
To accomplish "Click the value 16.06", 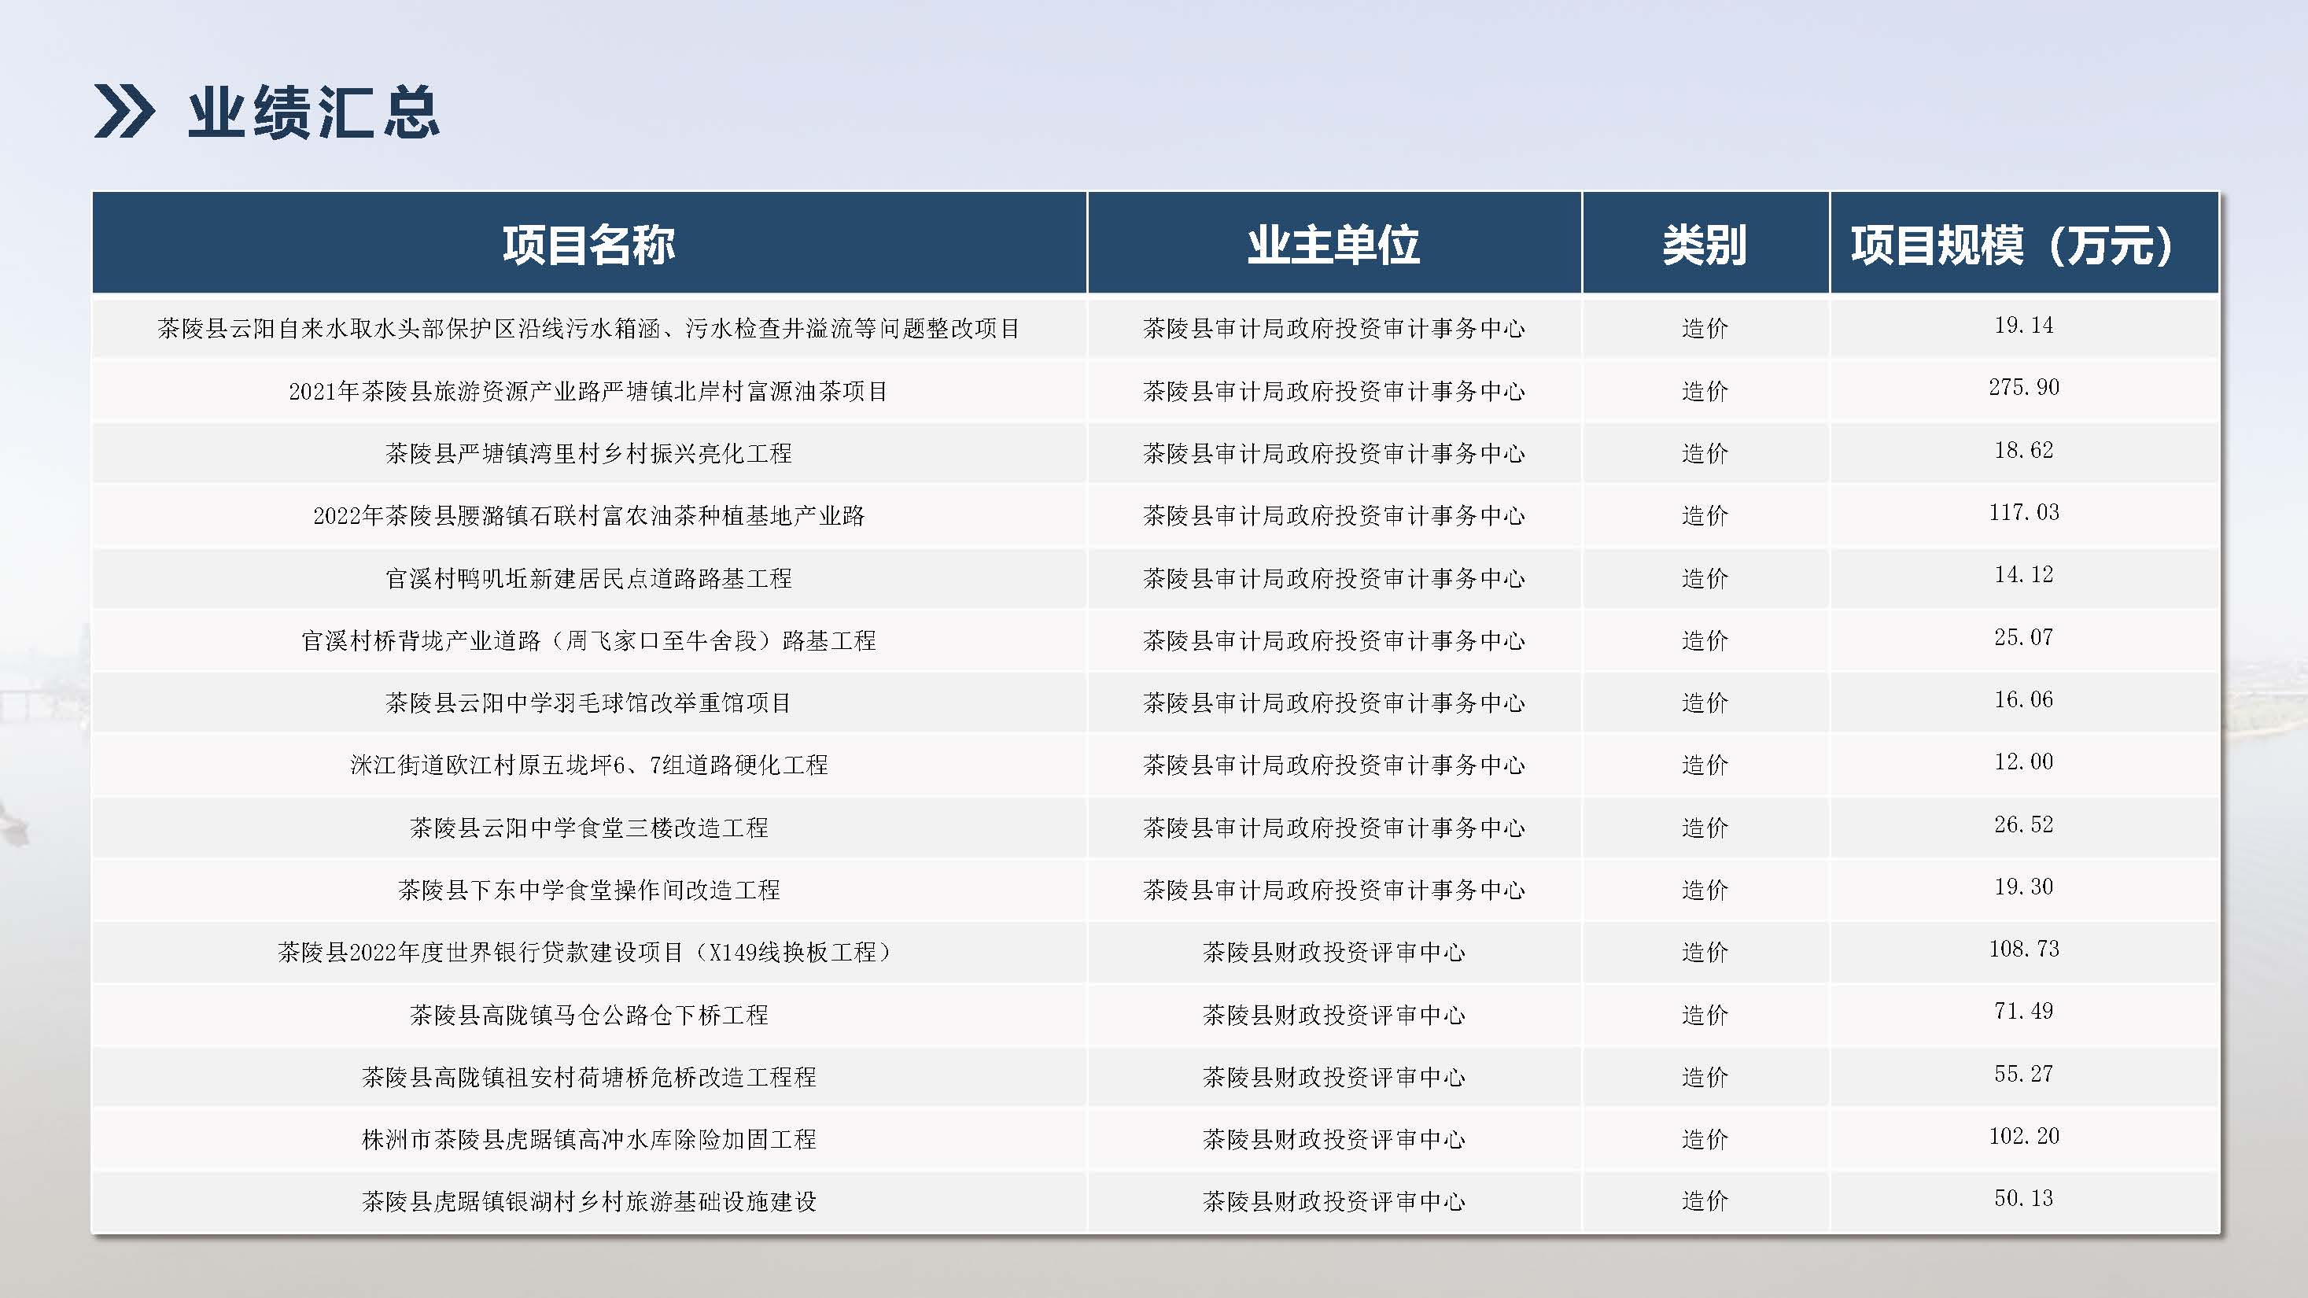I will tap(2024, 699).
